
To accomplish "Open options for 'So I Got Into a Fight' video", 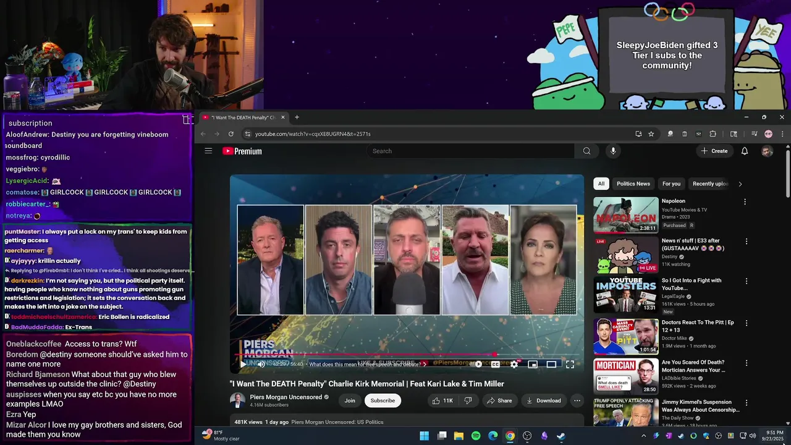I will point(747,281).
